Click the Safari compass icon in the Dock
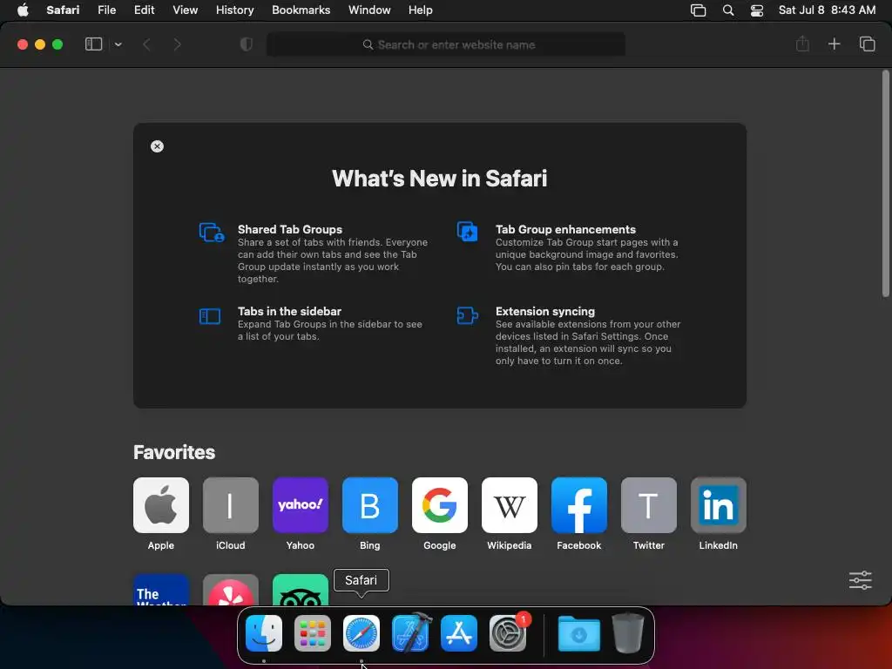The height and width of the screenshot is (669, 892). click(x=362, y=633)
